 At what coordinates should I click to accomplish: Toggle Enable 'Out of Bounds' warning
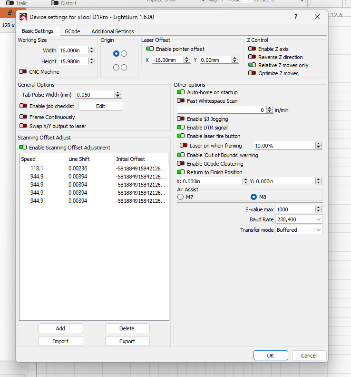coord(181,155)
